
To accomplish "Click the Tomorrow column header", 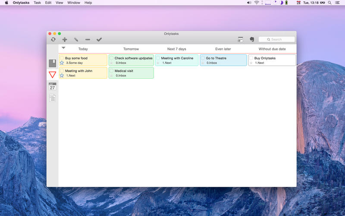I will (131, 49).
